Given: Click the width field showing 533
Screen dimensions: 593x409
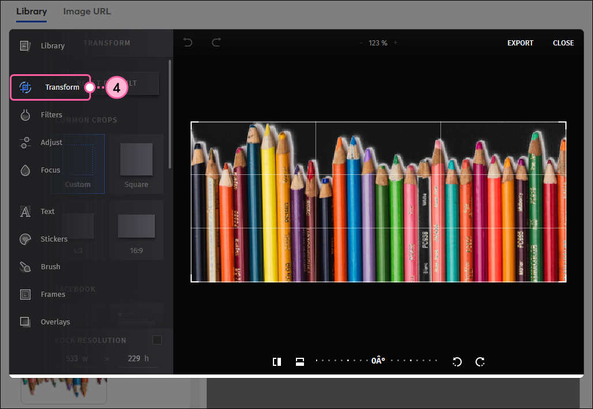Looking at the screenshot, I should [x=77, y=358].
